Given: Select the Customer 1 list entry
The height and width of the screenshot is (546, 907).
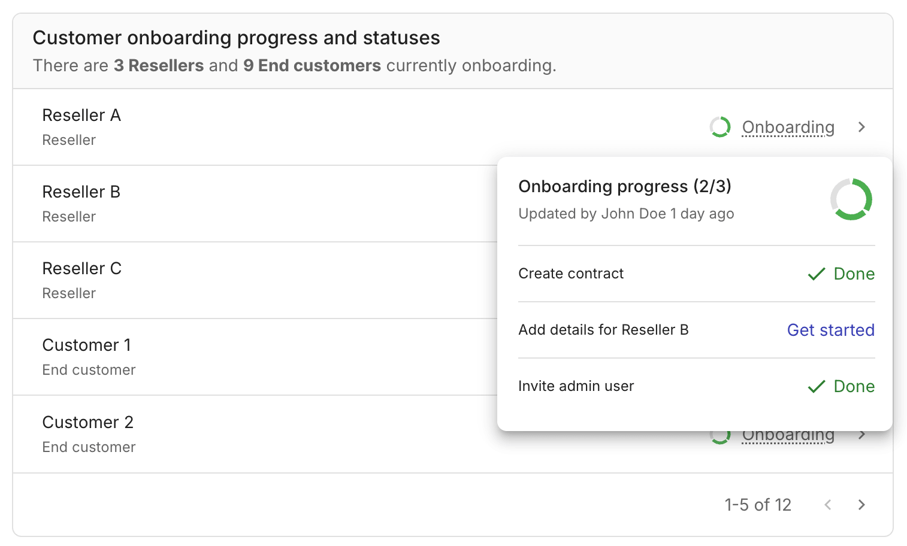Looking at the screenshot, I should pos(87,345).
